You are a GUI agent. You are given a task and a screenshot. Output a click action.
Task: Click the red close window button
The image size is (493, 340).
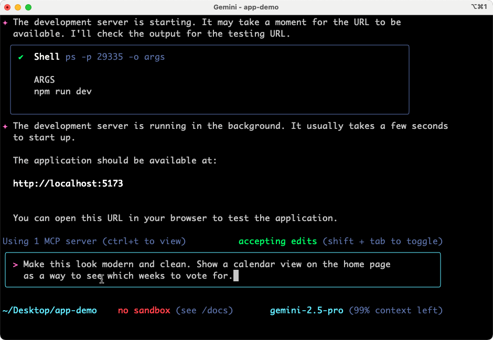coord(7,7)
